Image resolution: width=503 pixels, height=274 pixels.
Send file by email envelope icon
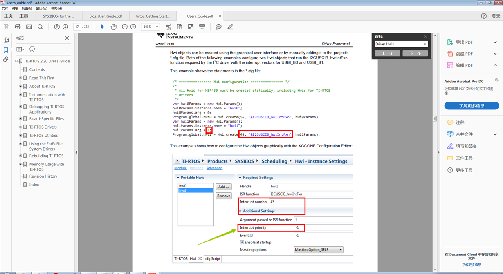coord(29,27)
